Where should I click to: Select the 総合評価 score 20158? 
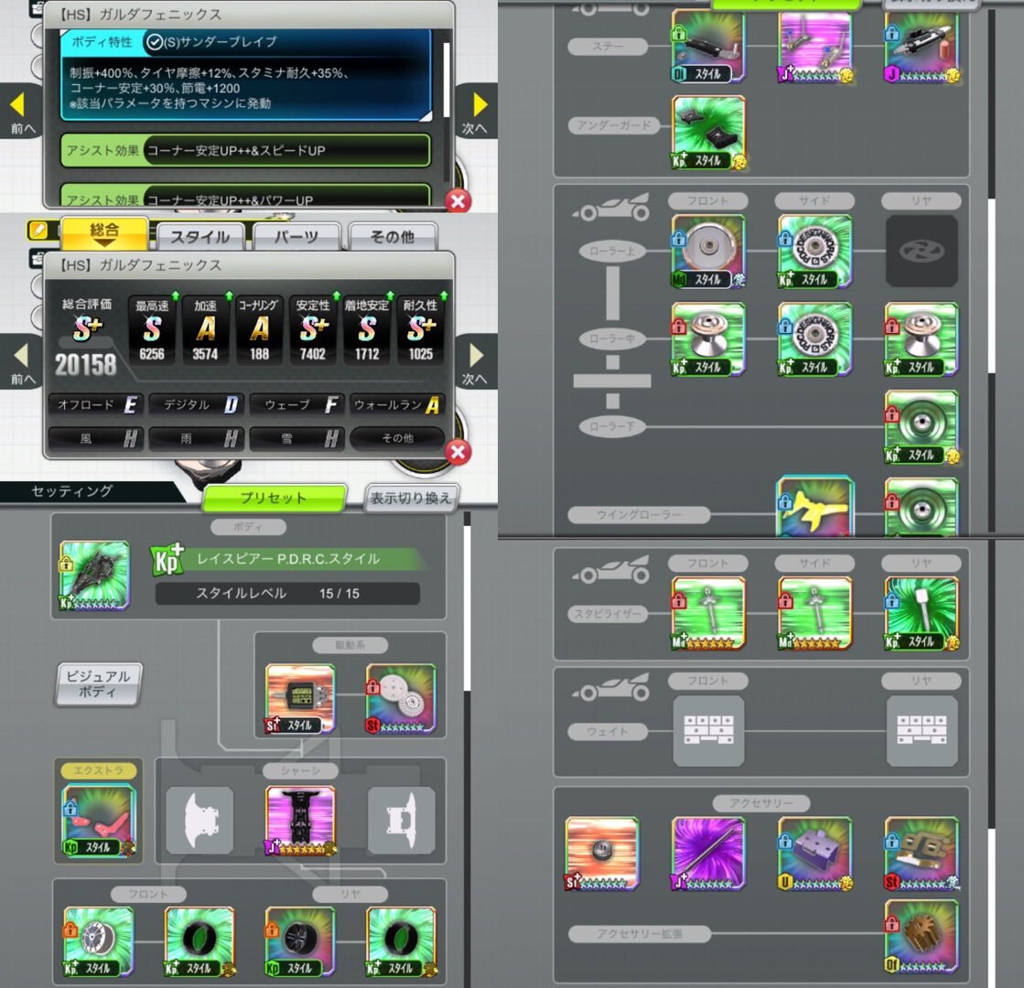click(85, 365)
